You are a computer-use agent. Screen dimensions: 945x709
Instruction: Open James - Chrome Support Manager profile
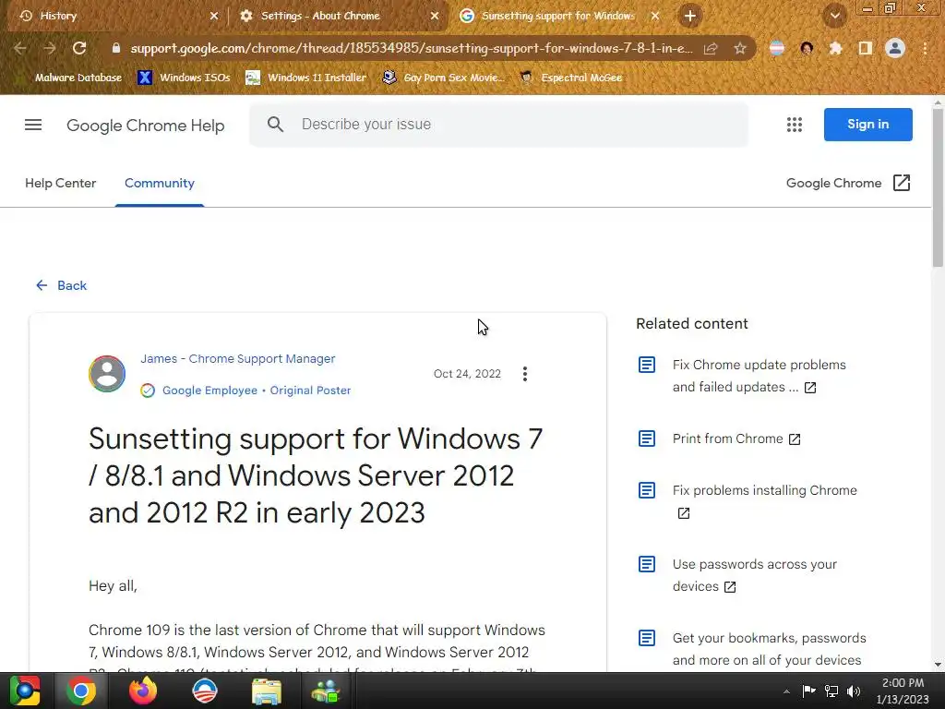(237, 359)
